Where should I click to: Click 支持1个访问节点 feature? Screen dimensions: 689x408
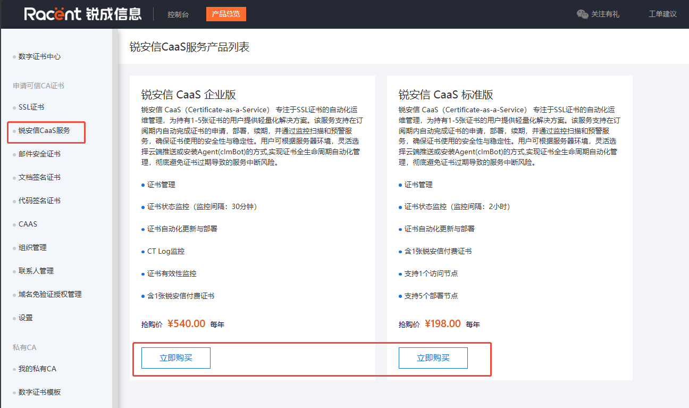431,274
